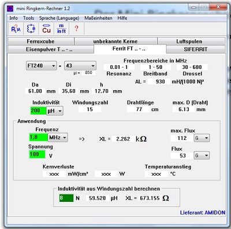Switch to the Ferroxcube tab
Screen dimensions: 231x229
pyautogui.click(x=40, y=42)
